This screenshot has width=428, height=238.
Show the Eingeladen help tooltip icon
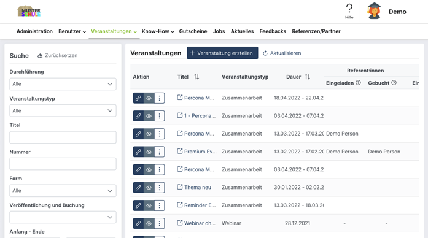coord(358,83)
